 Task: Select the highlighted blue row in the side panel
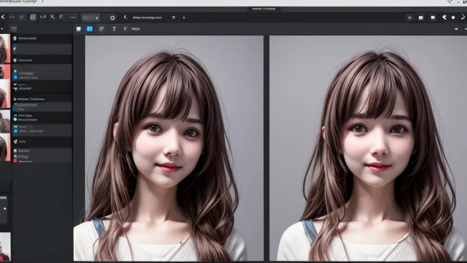pos(42,107)
